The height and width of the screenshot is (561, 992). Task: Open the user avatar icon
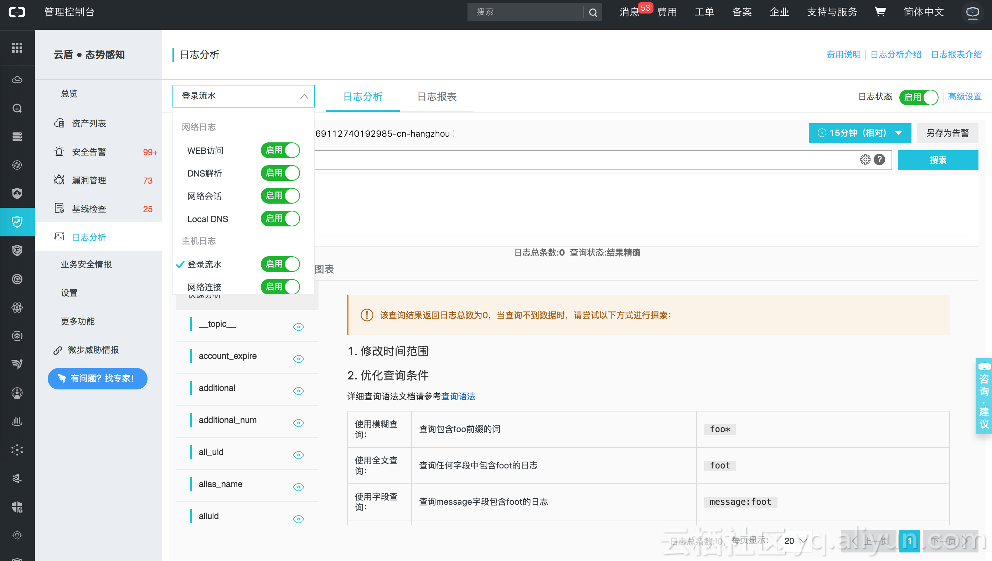(x=972, y=12)
